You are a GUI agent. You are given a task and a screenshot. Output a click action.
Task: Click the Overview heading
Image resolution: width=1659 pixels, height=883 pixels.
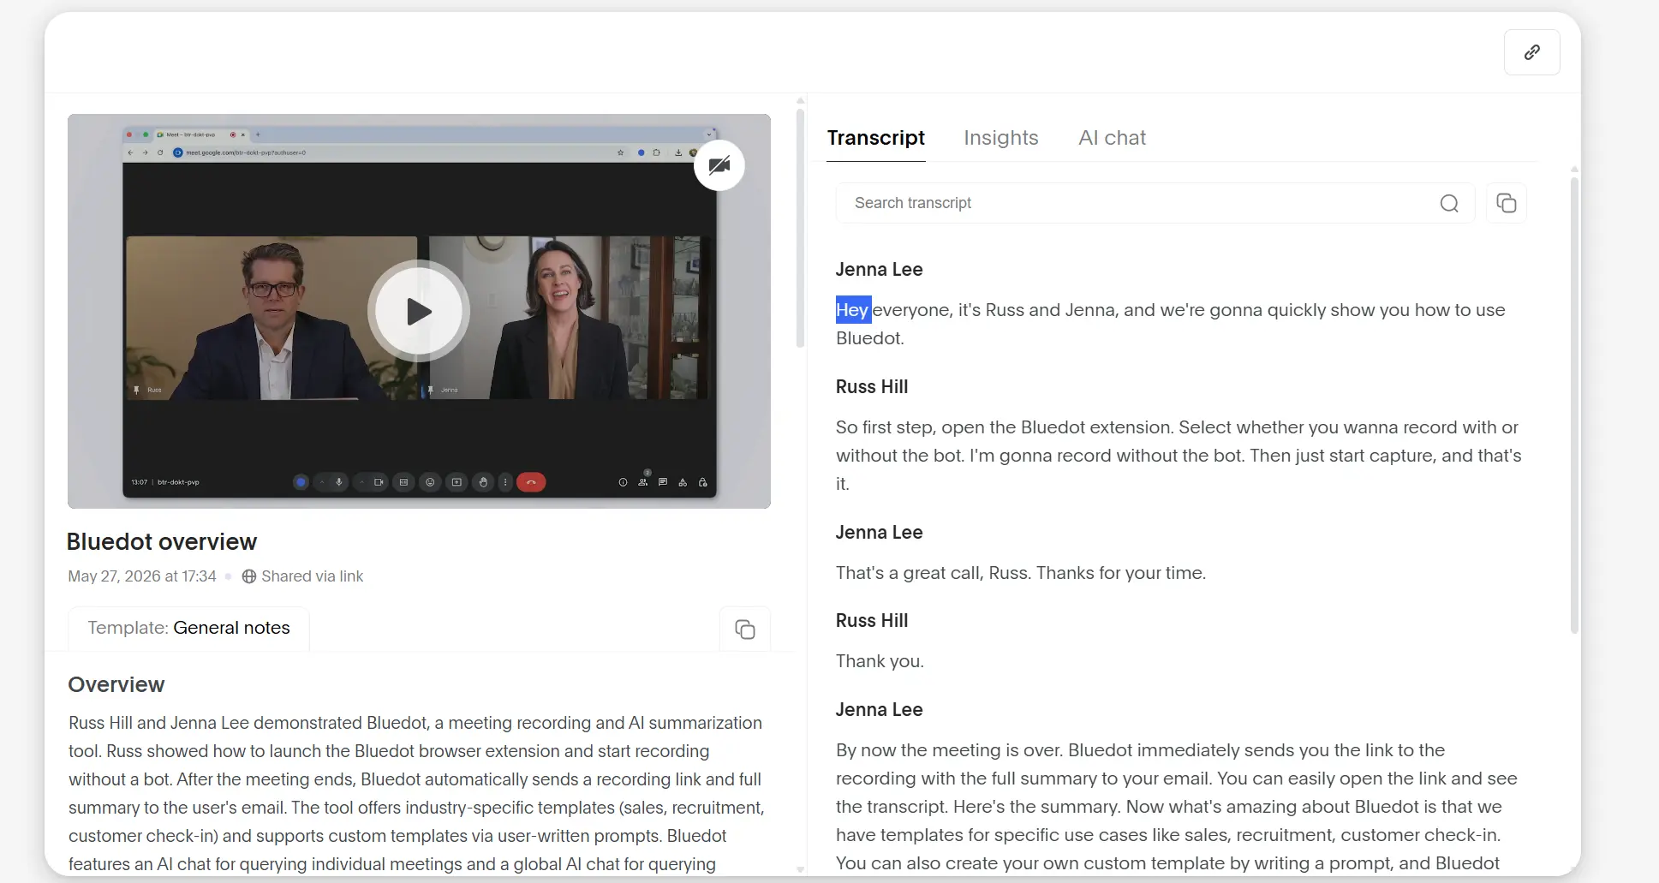click(116, 684)
